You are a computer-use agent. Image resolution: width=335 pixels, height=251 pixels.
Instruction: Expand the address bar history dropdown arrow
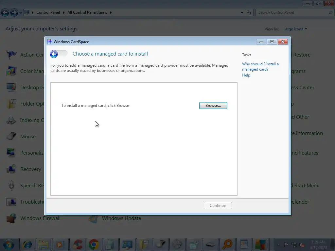(x=242, y=13)
